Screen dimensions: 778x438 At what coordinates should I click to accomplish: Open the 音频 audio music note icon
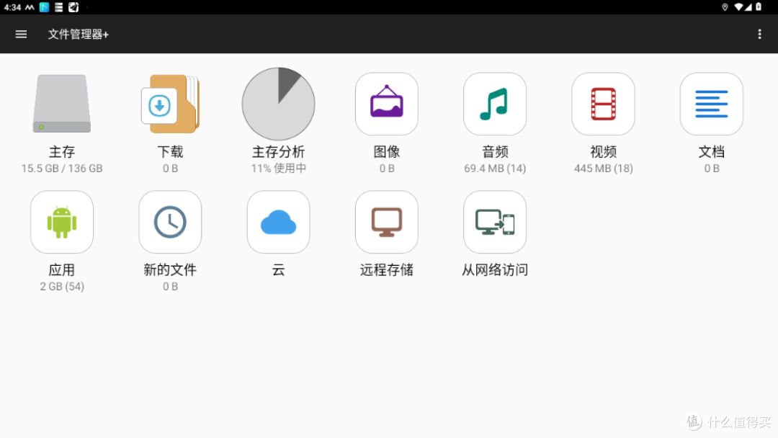495,104
